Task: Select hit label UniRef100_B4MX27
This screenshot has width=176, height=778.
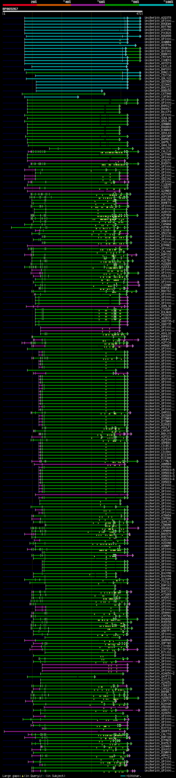Action: click(158, 106)
